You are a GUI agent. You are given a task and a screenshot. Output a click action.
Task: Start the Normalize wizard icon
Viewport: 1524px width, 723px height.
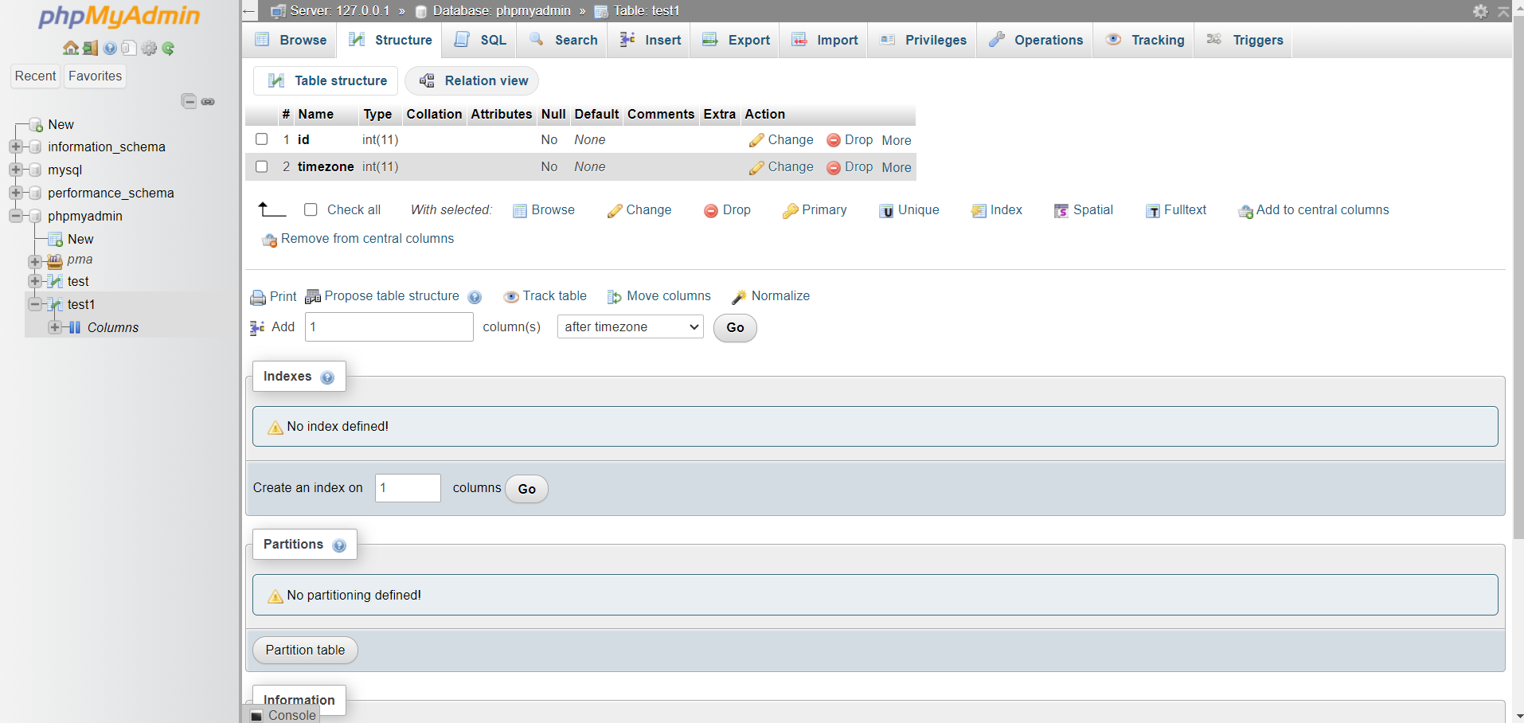click(740, 296)
